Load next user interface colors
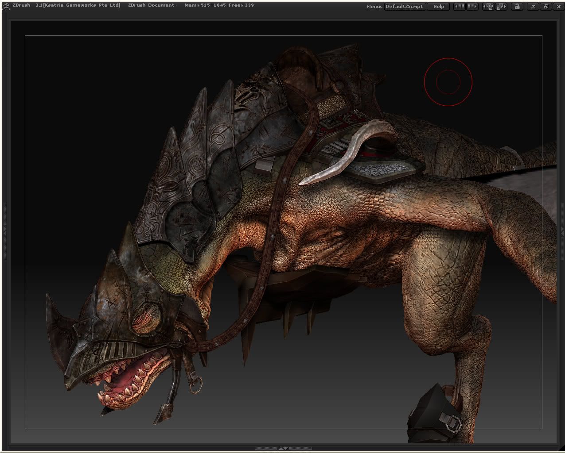 tap(472, 7)
